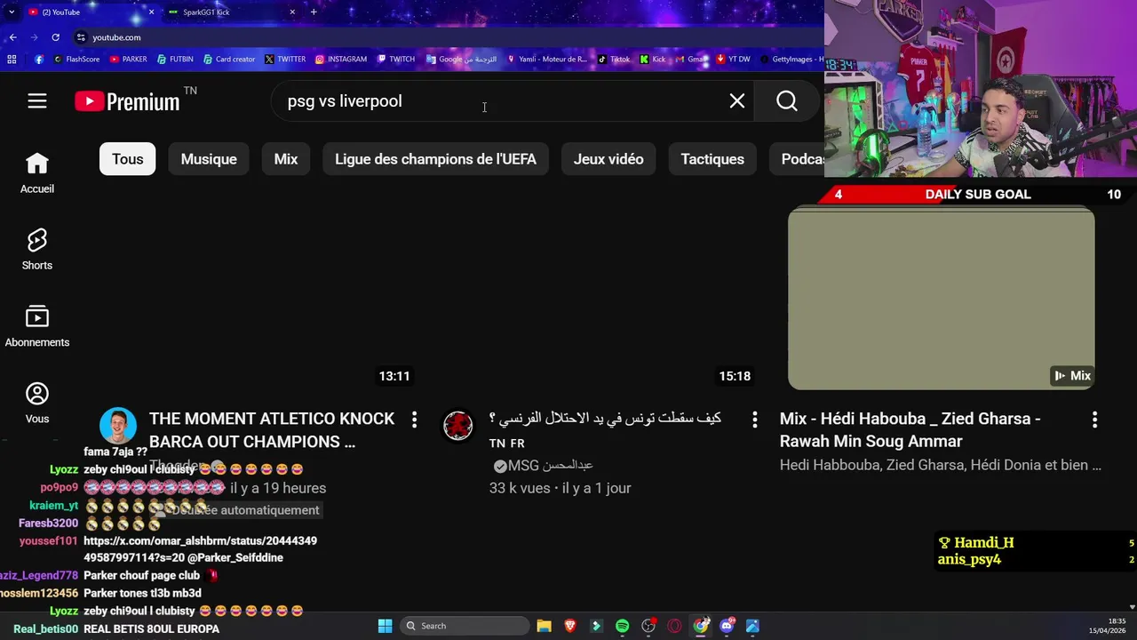Open Opera browser from the taskbar
This screenshot has height=640, width=1137.
coord(675,626)
